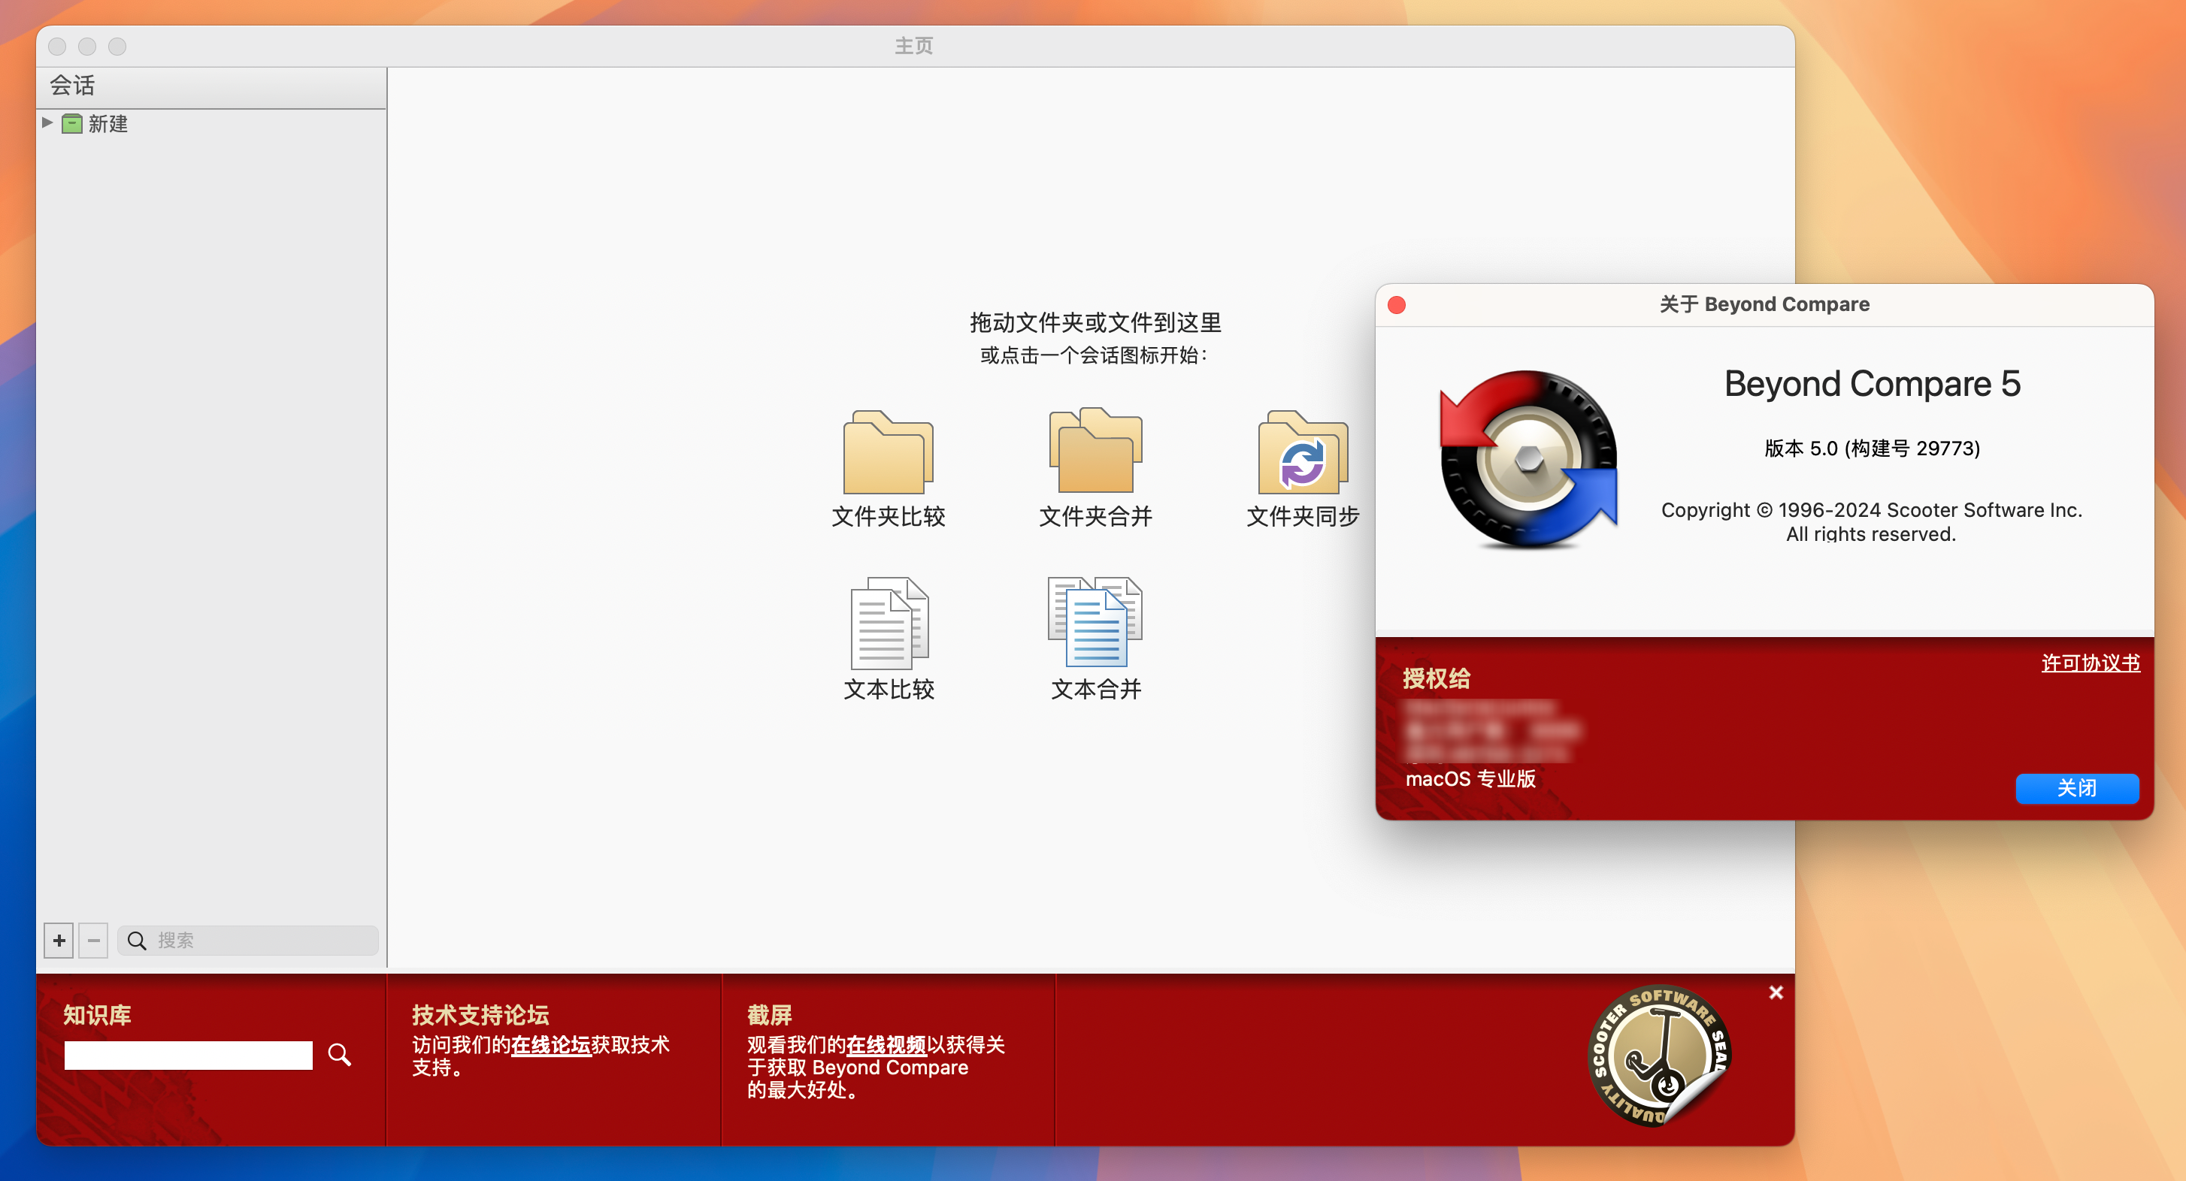Click the 授权给 label in About dialog

(x=1436, y=678)
